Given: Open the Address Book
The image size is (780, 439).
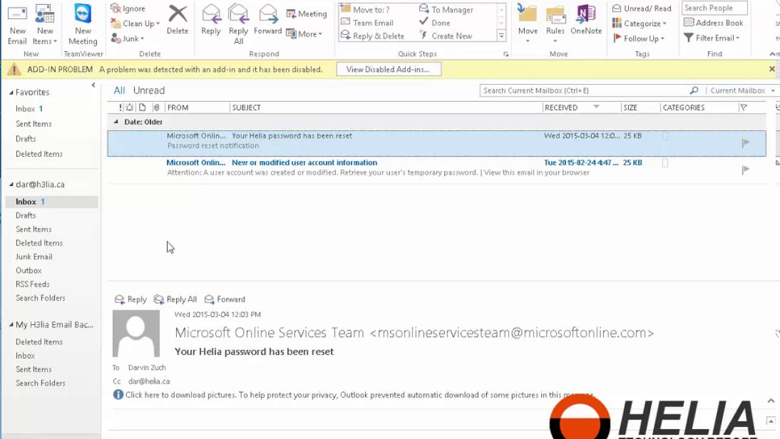Looking at the screenshot, I should pos(714,23).
